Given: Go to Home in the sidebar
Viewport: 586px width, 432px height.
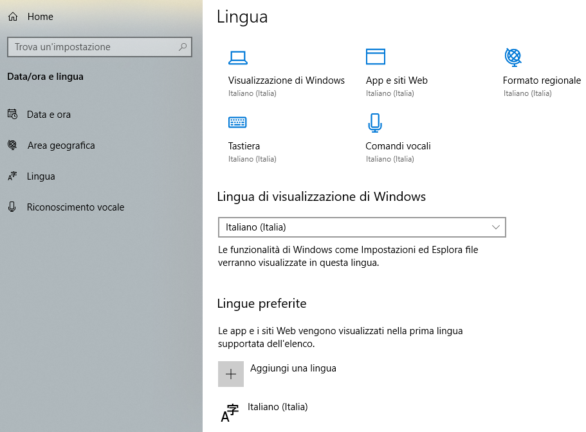Looking at the screenshot, I should tap(41, 17).
